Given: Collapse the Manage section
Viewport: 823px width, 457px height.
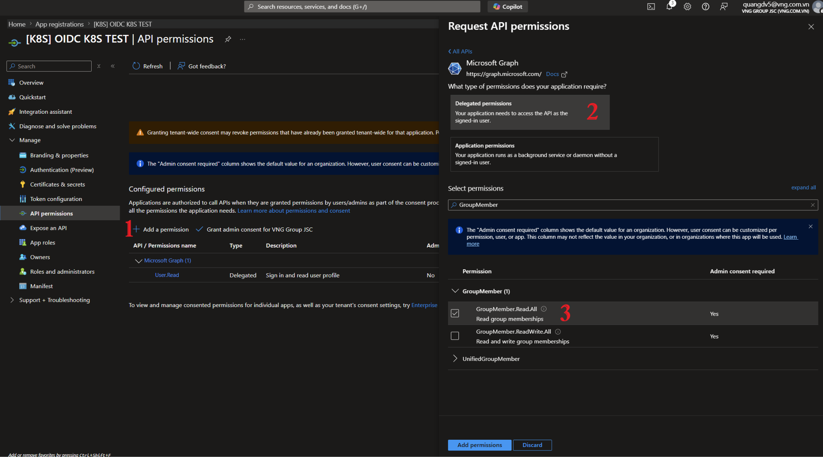Looking at the screenshot, I should pos(12,140).
